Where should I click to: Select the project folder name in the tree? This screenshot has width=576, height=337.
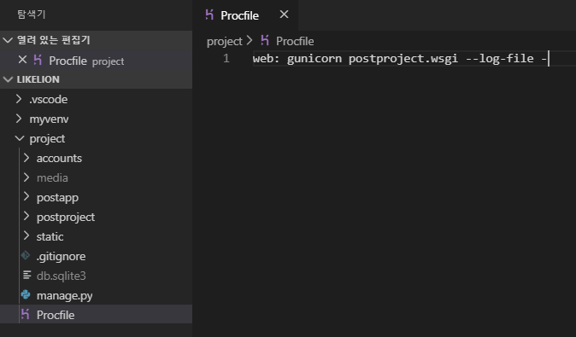pos(47,139)
